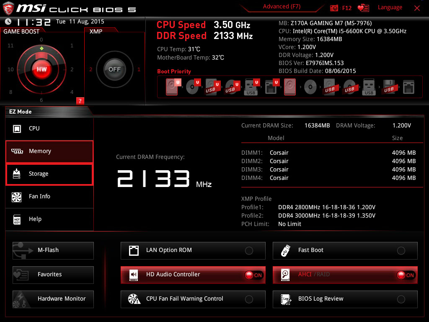
Task: Launch the M-Flash utility
Action: [x=53, y=251]
